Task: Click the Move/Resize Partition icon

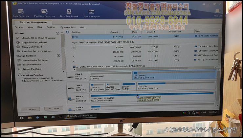Action: coord(19,60)
